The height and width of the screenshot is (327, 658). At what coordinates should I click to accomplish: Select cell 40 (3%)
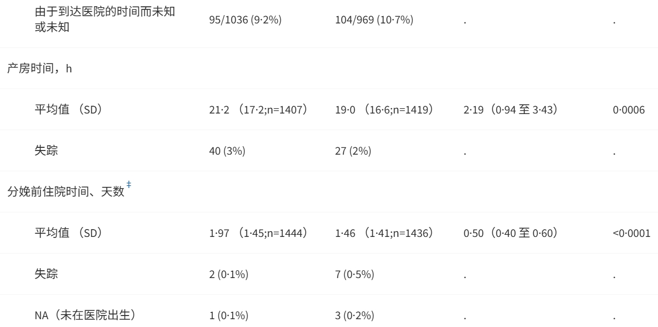click(227, 153)
